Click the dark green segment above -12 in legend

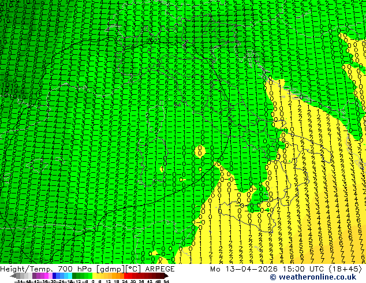pos(74,275)
